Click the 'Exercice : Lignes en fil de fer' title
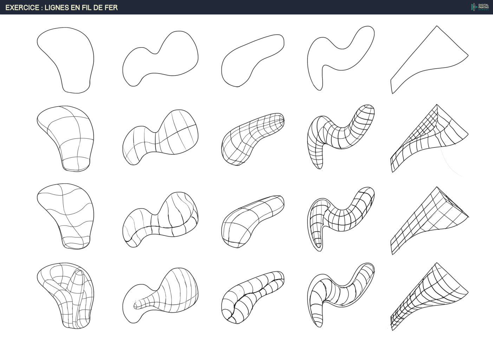 pos(61,7)
